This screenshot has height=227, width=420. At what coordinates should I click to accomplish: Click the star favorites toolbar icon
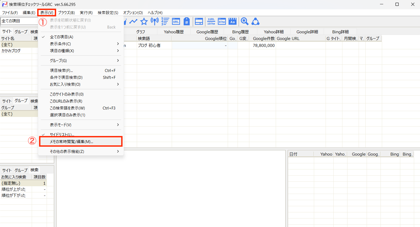click(144, 21)
